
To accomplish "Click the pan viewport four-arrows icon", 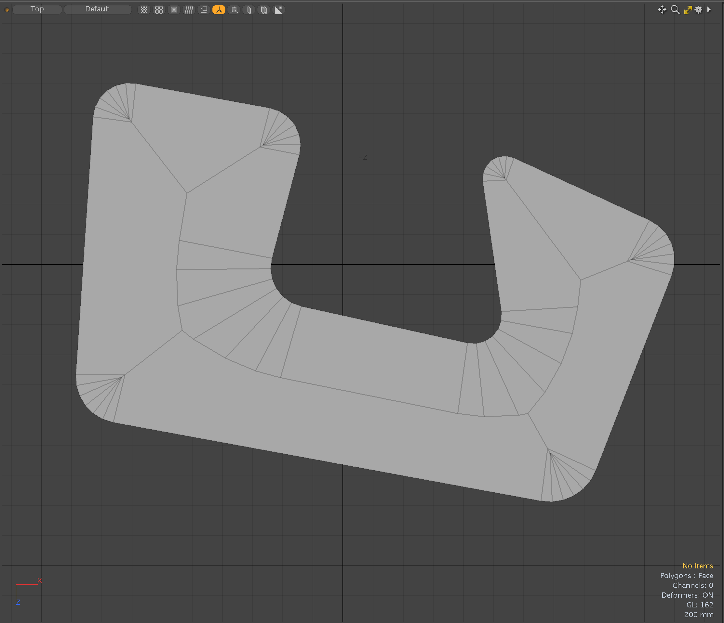I will (662, 10).
